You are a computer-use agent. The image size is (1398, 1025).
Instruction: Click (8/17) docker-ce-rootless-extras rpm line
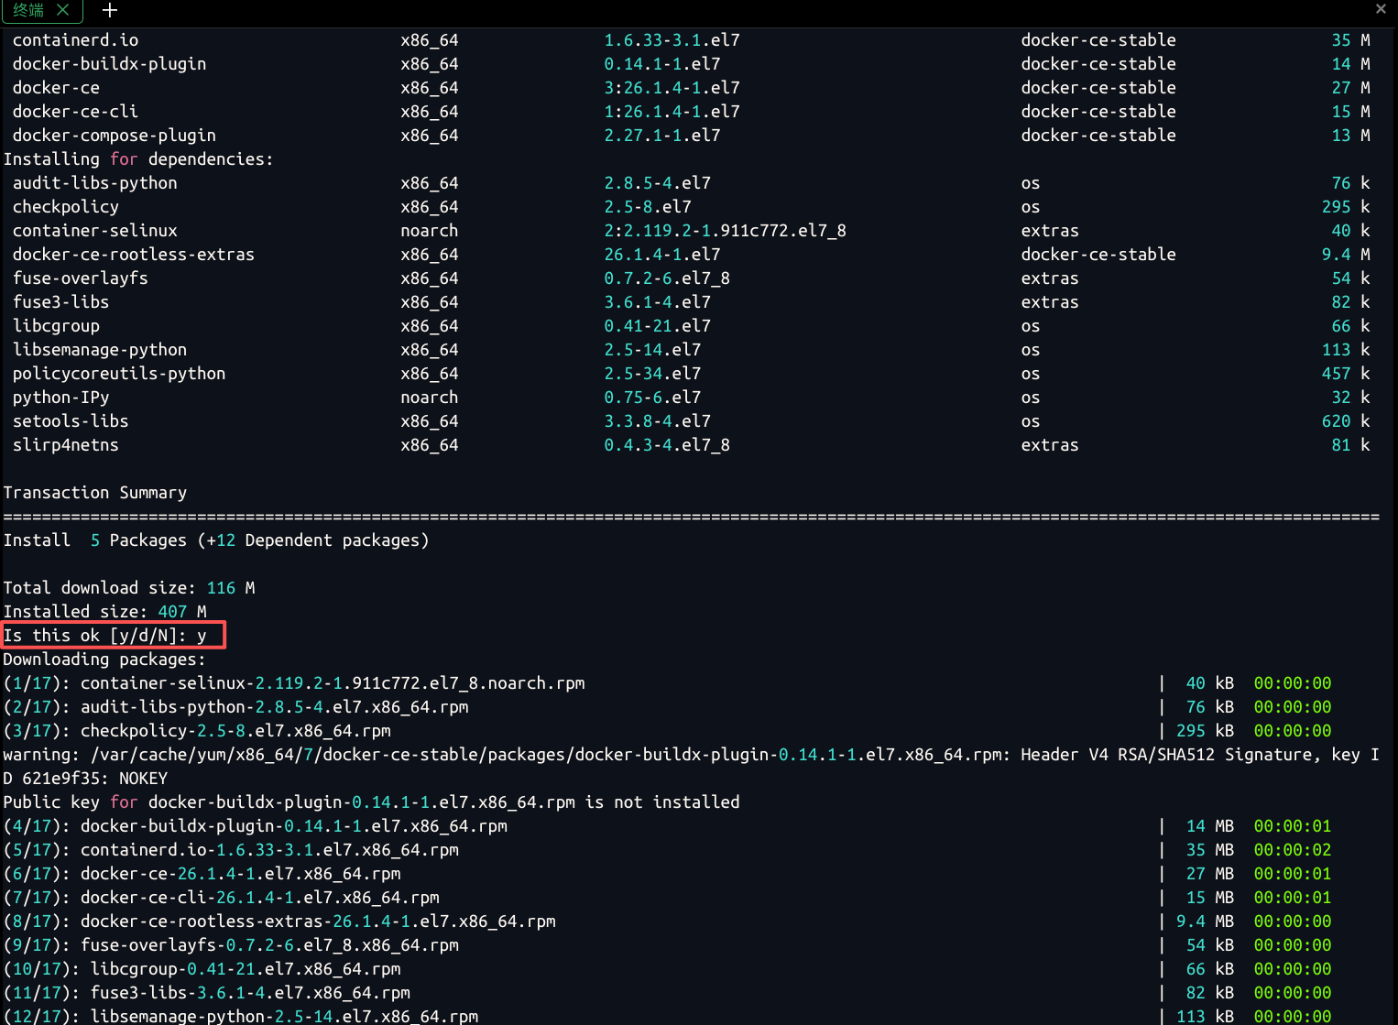click(x=667, y=921)
